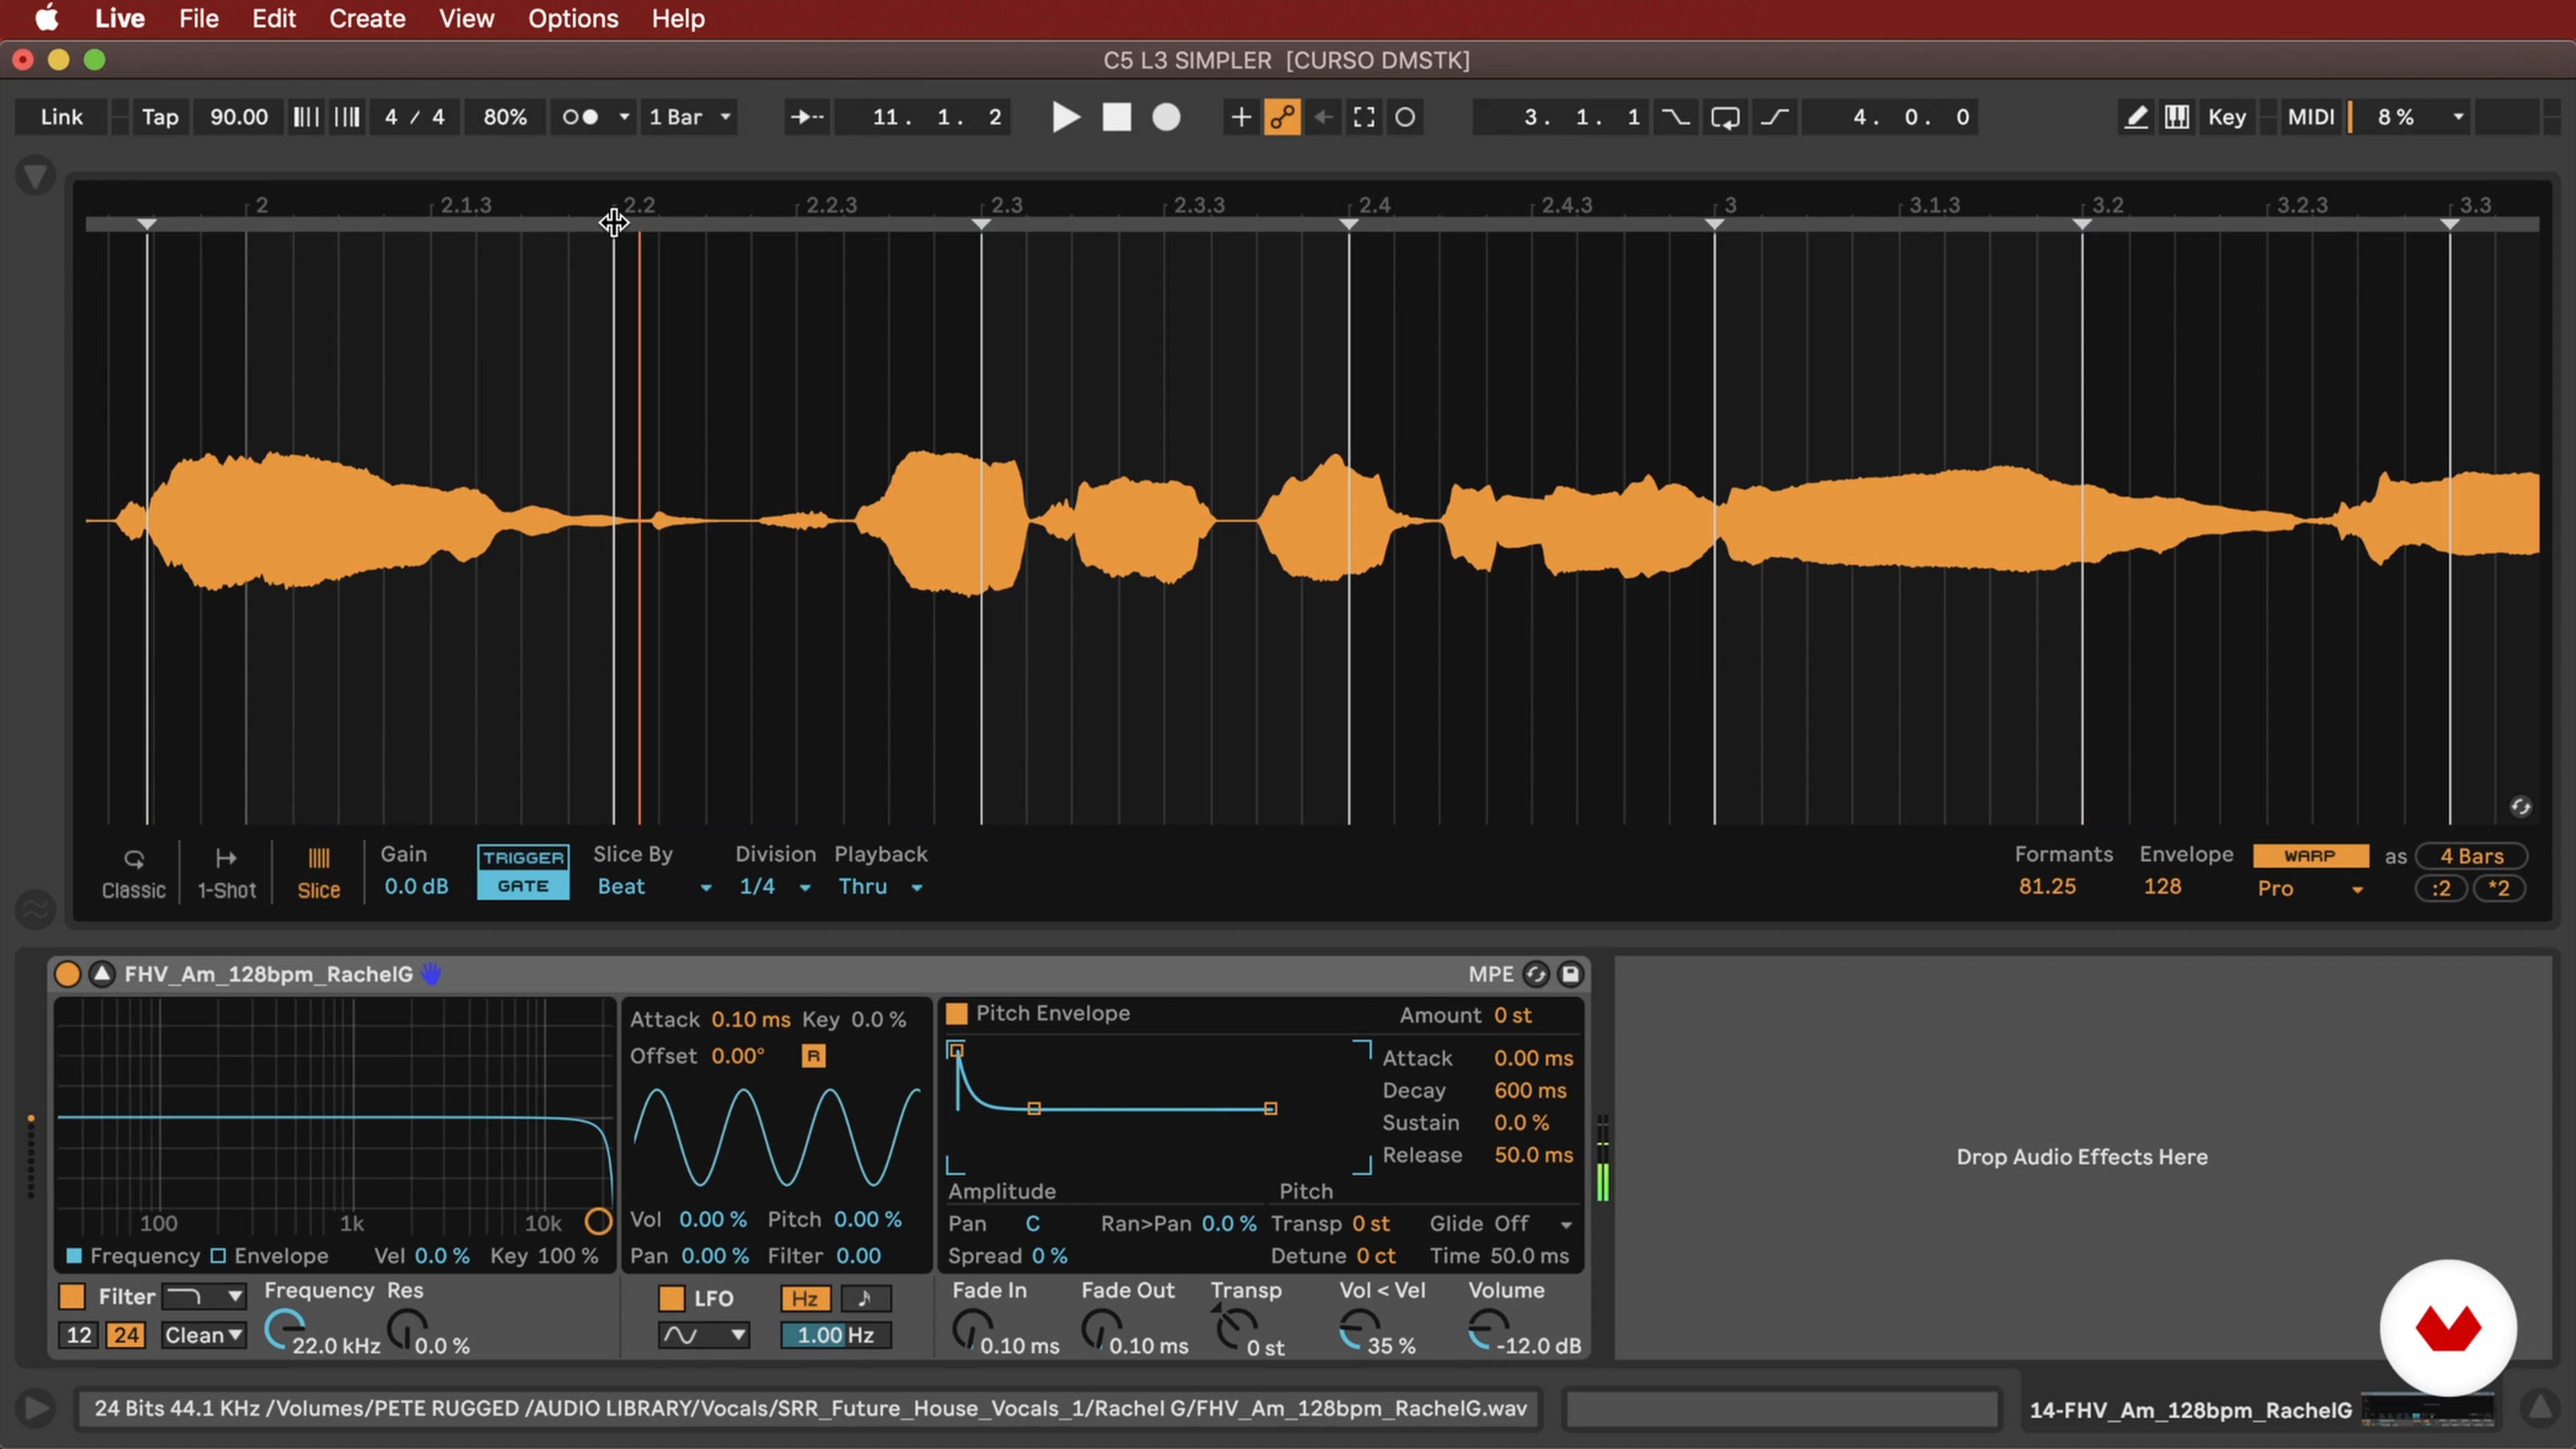Click the *2 double tempo button
Screen dimensions: 2576x1449
tap(2499, 889)
